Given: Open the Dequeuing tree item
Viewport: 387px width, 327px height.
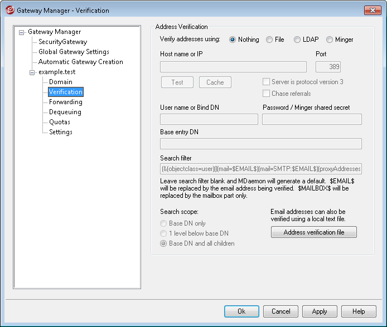Looking at the screenshot, I should tap(65, 112).
